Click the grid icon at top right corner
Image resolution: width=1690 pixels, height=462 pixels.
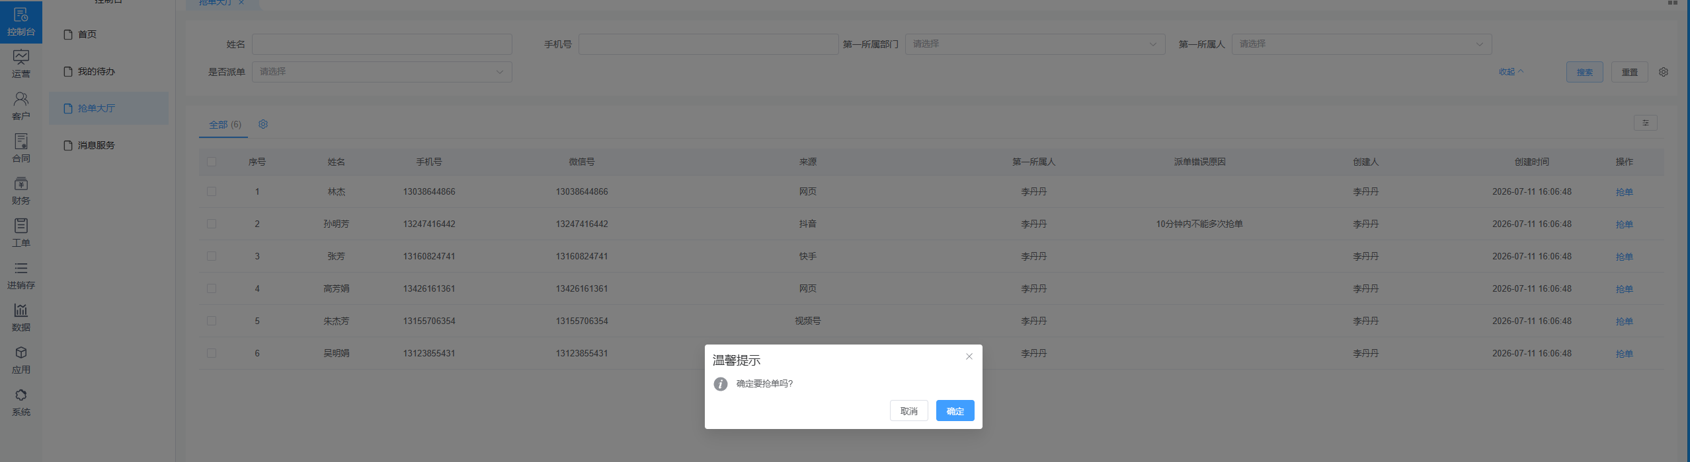pos(1673,3)
